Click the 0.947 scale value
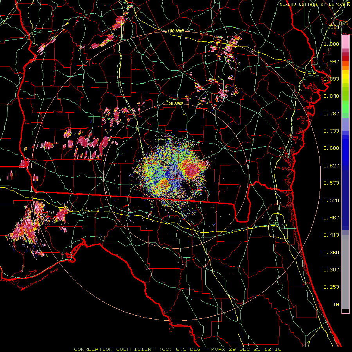This screenshot has width=352, height=352. (x=331, y=61)
